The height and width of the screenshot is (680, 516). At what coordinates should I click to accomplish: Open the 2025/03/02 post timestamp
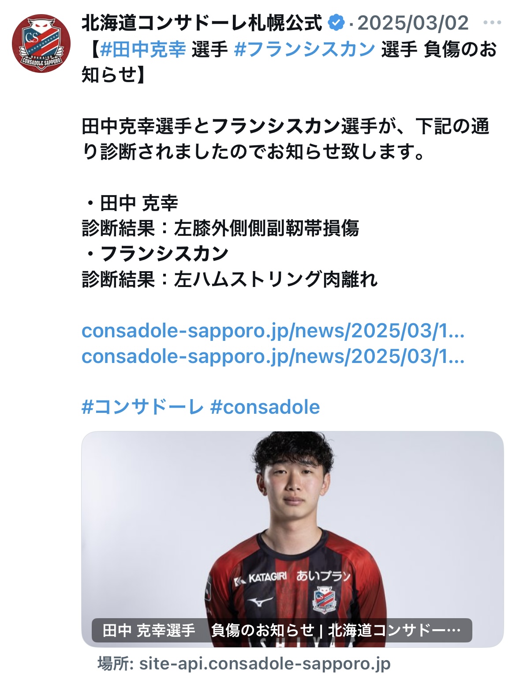pos(413,23)
